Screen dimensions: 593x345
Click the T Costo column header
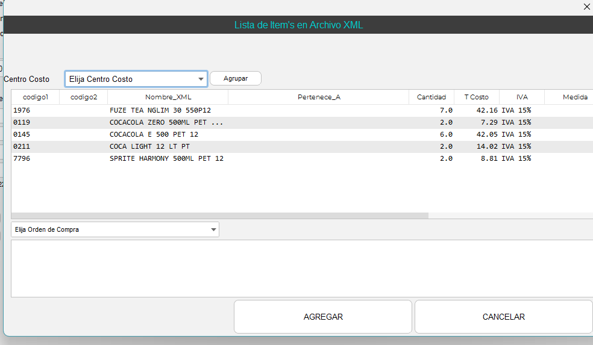476,97
